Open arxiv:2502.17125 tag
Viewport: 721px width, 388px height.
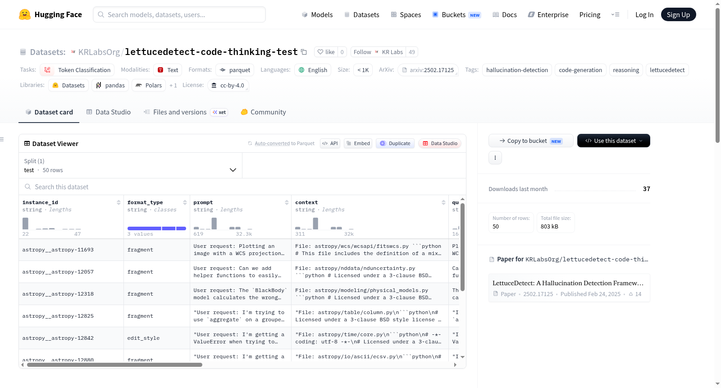[428, 70]
